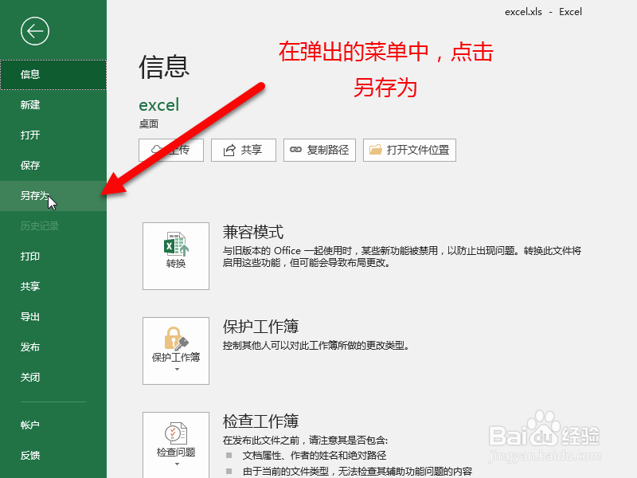Select 共享 in the green sidebar
Screen dimensions: 637x478
[x=53, y=287]
